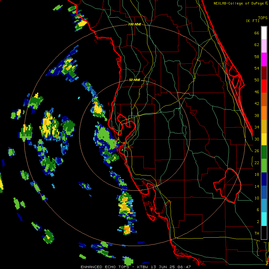Click the 50 NMI range ring label
Image resolution: width=269 pixels, height=269 pixels.
tap(134, 80)
